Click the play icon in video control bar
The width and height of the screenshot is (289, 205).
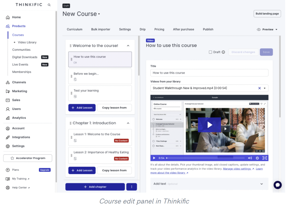(154, 158)
